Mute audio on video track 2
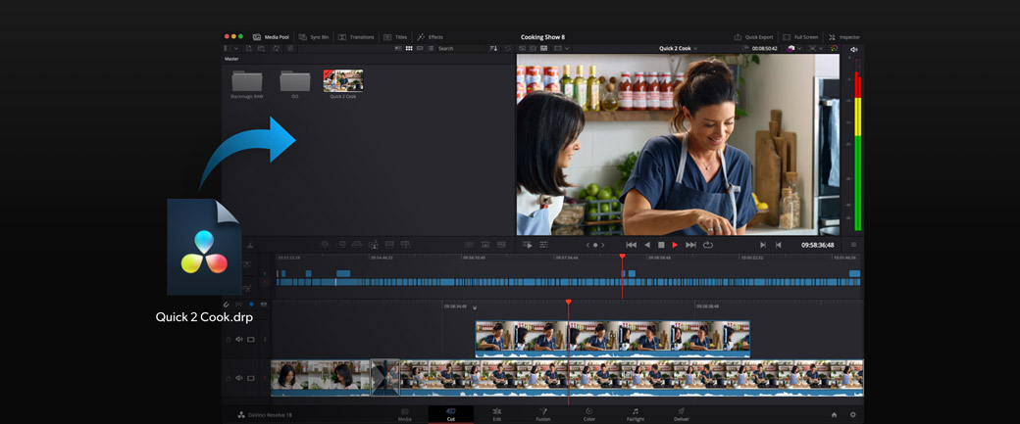This screenshot has height=424, width=1020. (x=239, y=340)
